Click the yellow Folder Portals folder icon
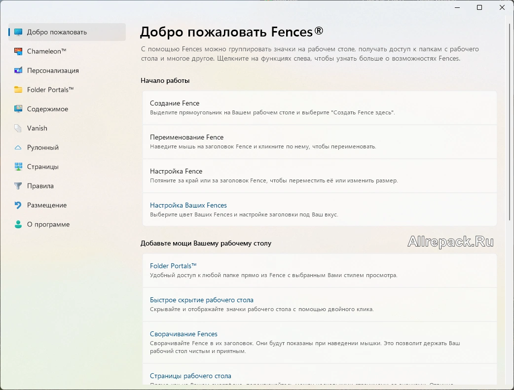Image resolution: width=514 pixels, height=390 pixels. pos(18,90)
